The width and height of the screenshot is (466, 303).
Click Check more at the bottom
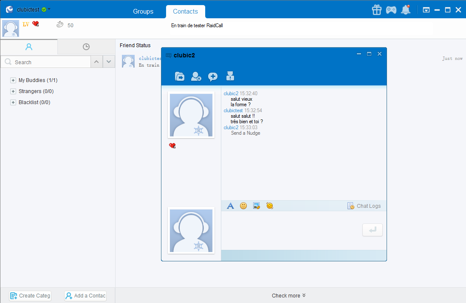[288, 296]
